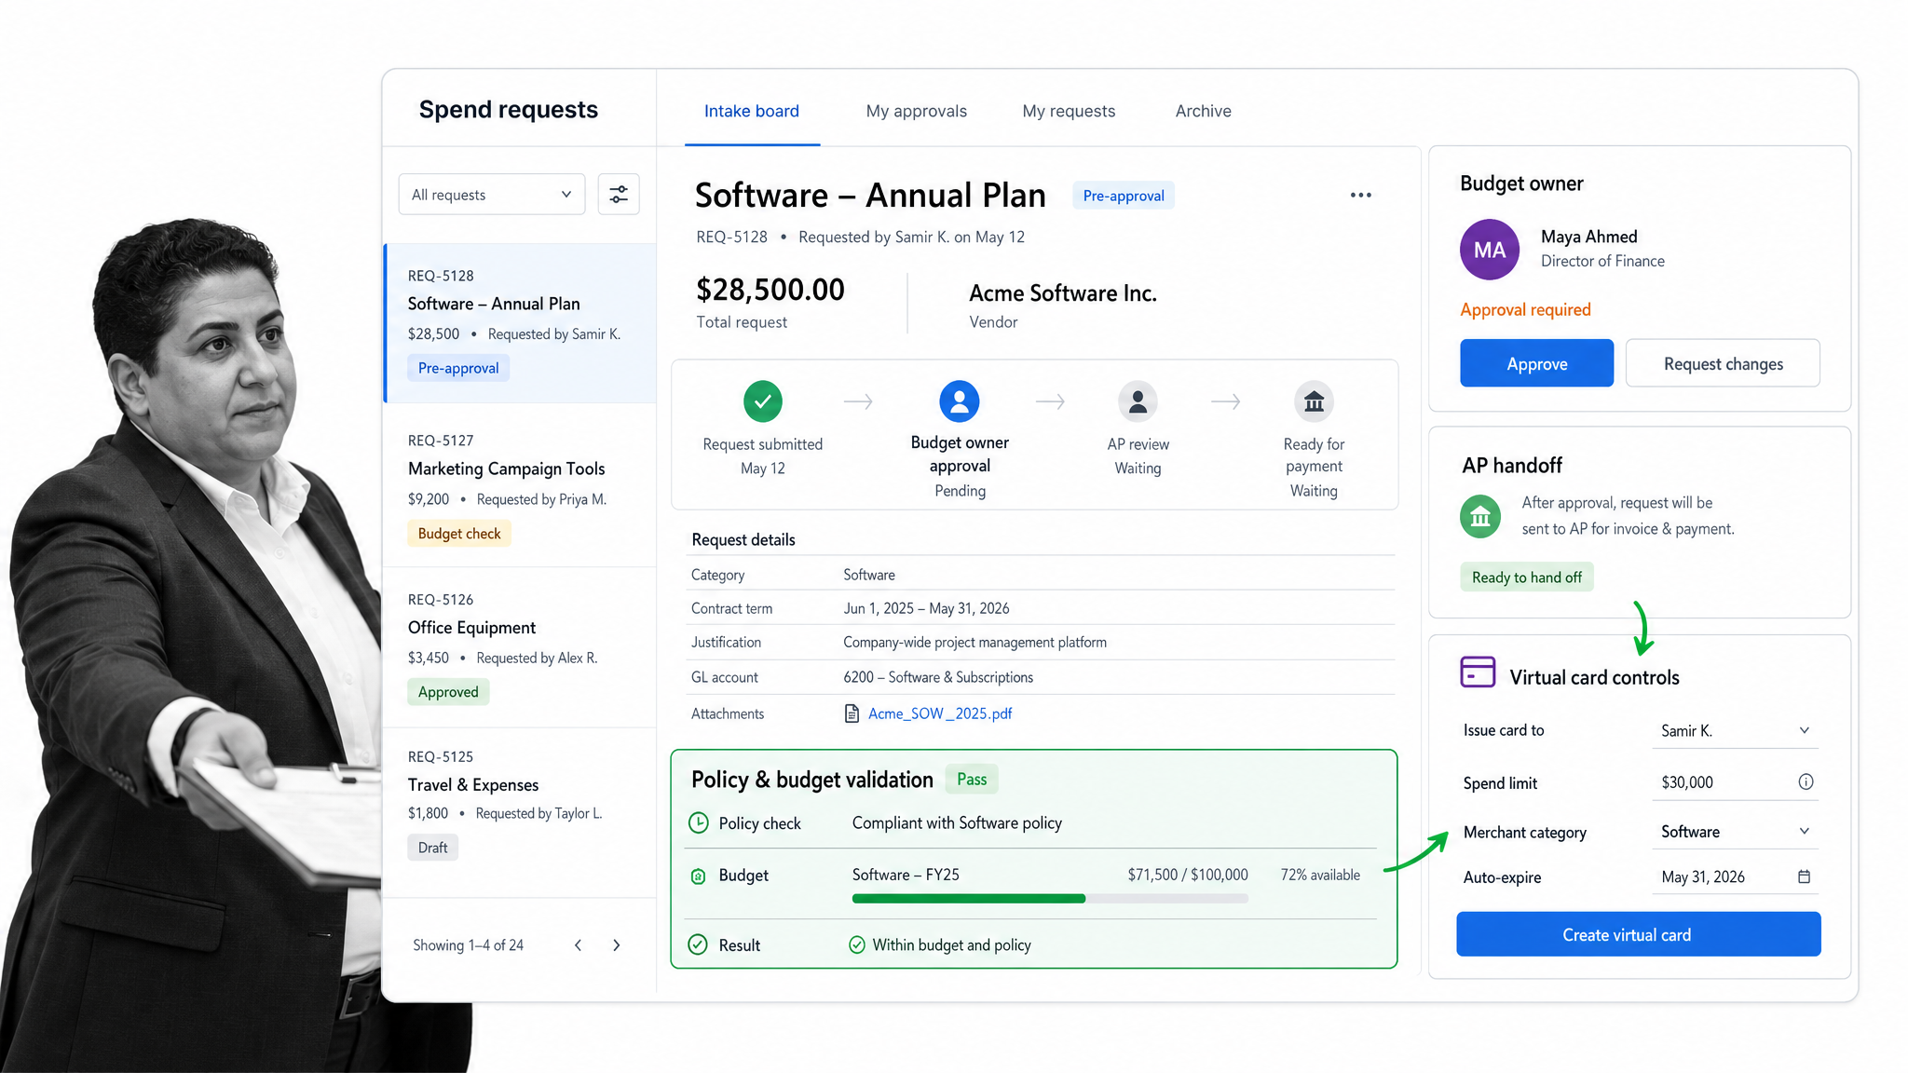The image size is (1908, 1073).
Task: Click the Ready for payment bank icon
Action: pyautogui.click(x=1314, y=401)
